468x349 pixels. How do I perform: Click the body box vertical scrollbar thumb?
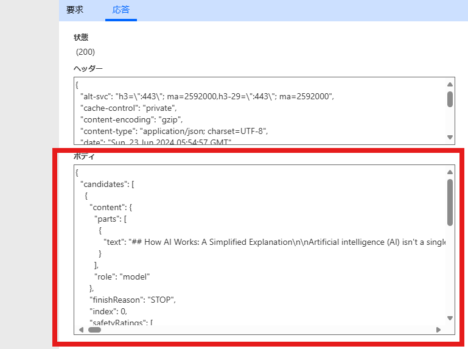point(450,202)
